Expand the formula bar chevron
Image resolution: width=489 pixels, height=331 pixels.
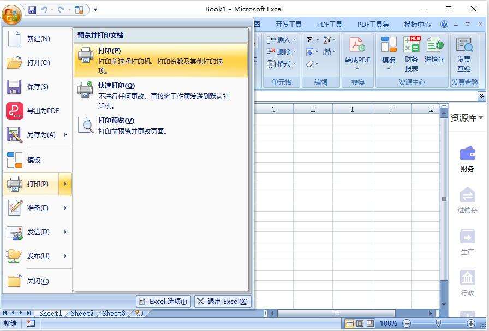tap(481, 96)
